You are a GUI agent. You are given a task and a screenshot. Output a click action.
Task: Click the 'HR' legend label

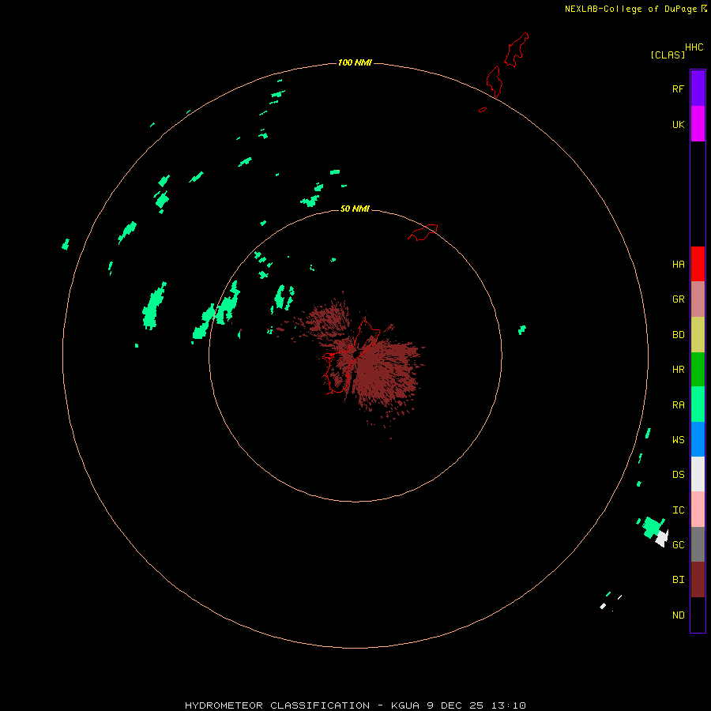coord(679,370)
